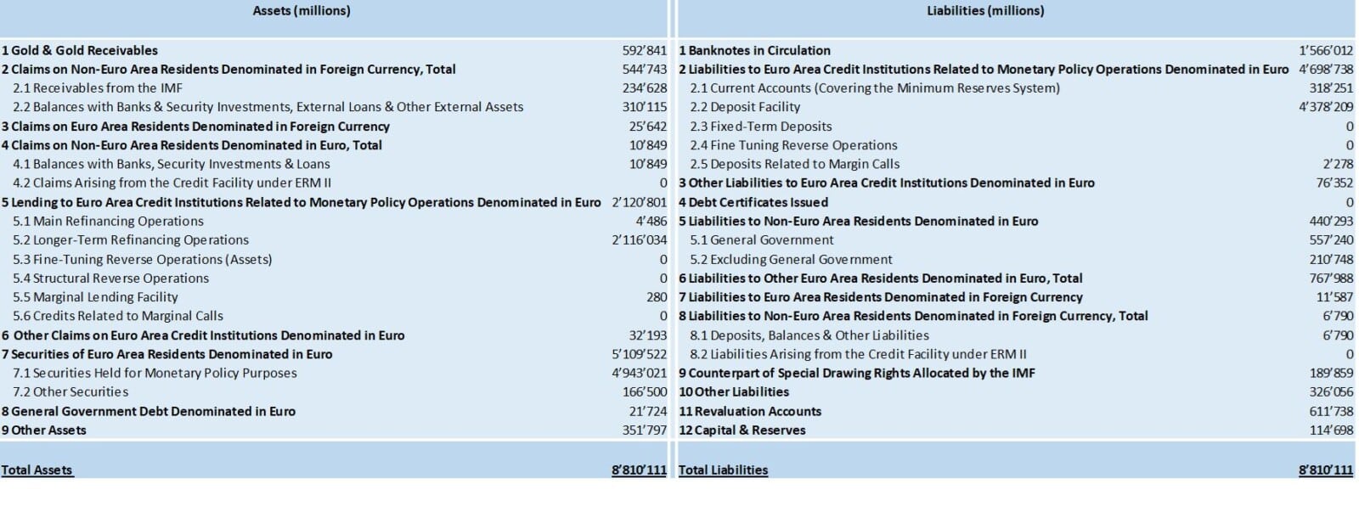Viewport: 1359px width, 512px height.
Task: Click the Other Assets value 351'797
Action: (x=645, y=430)
